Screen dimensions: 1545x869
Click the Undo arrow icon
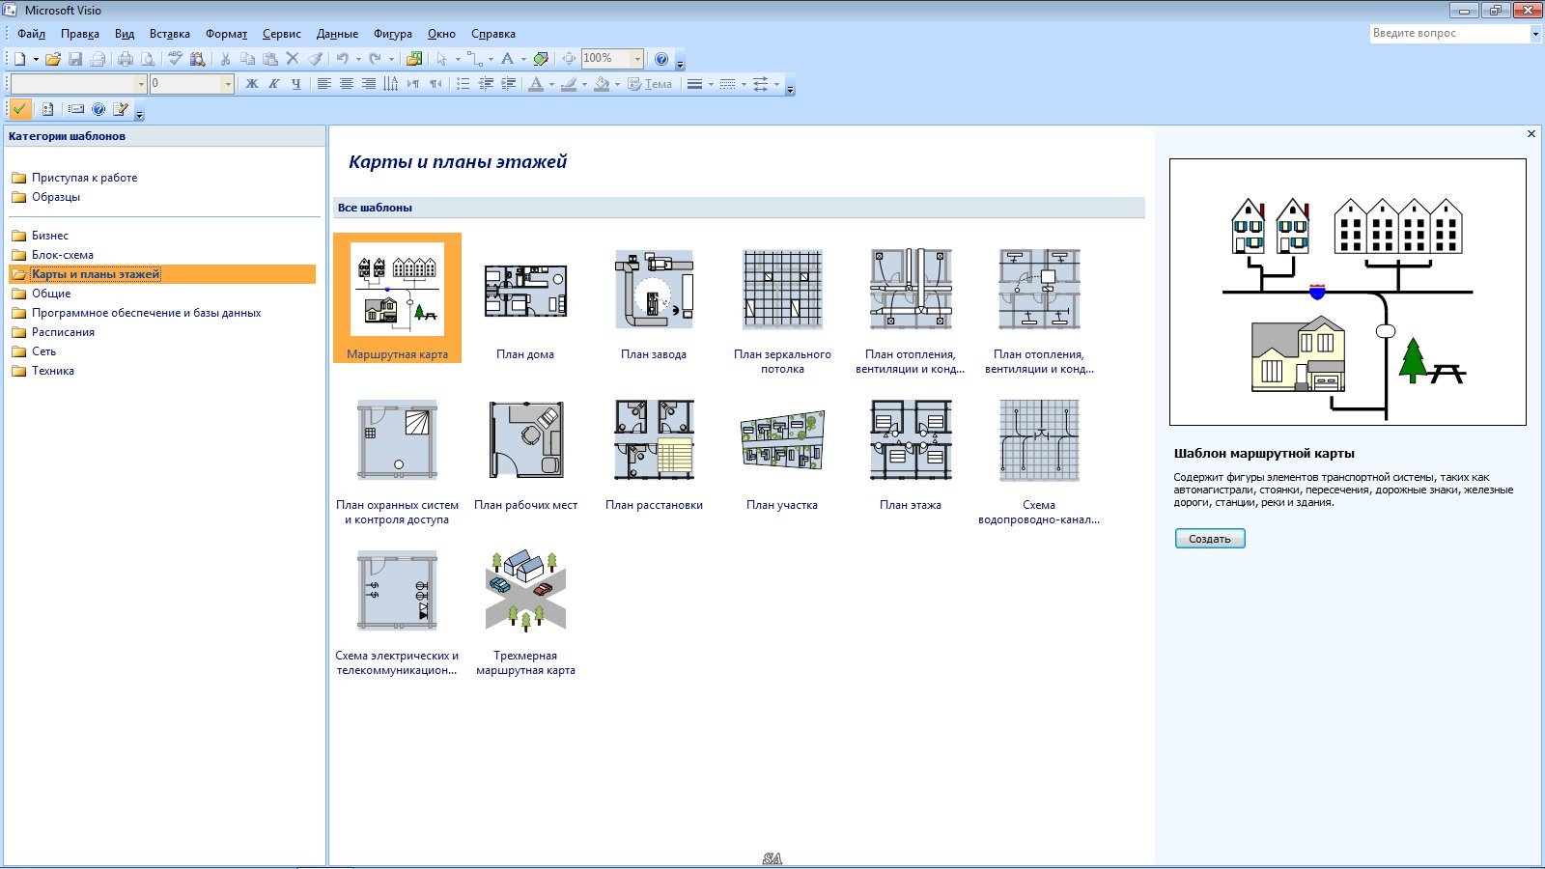click(x=342, y=59)
